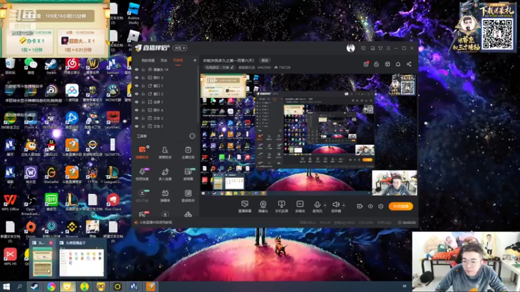Open the mode pill next to the logo
This screenshot has height=292, width=520.
click(180, 48)
